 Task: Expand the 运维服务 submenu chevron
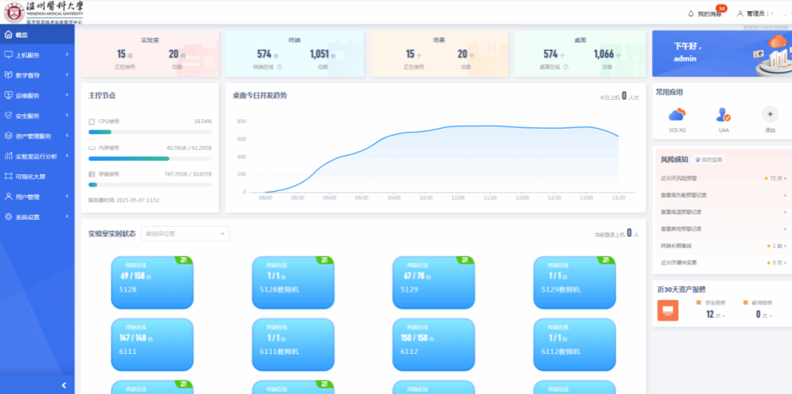click(x=67, y=95)
